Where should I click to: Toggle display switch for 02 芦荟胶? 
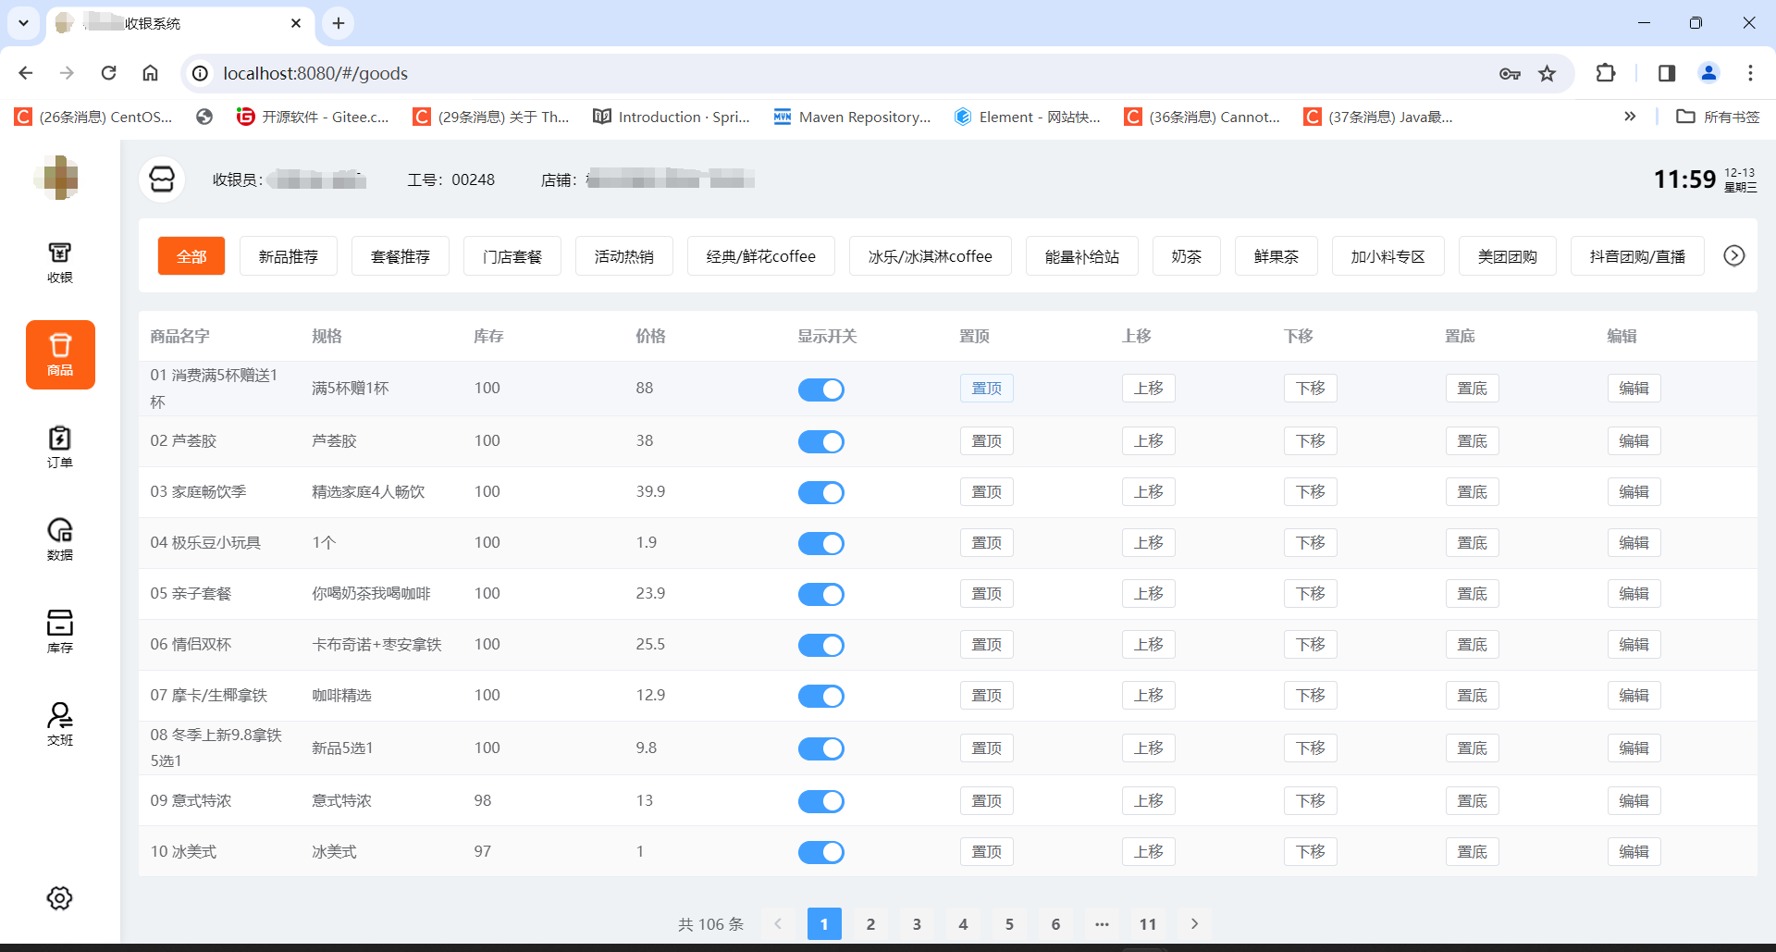(x=821, y=441)
